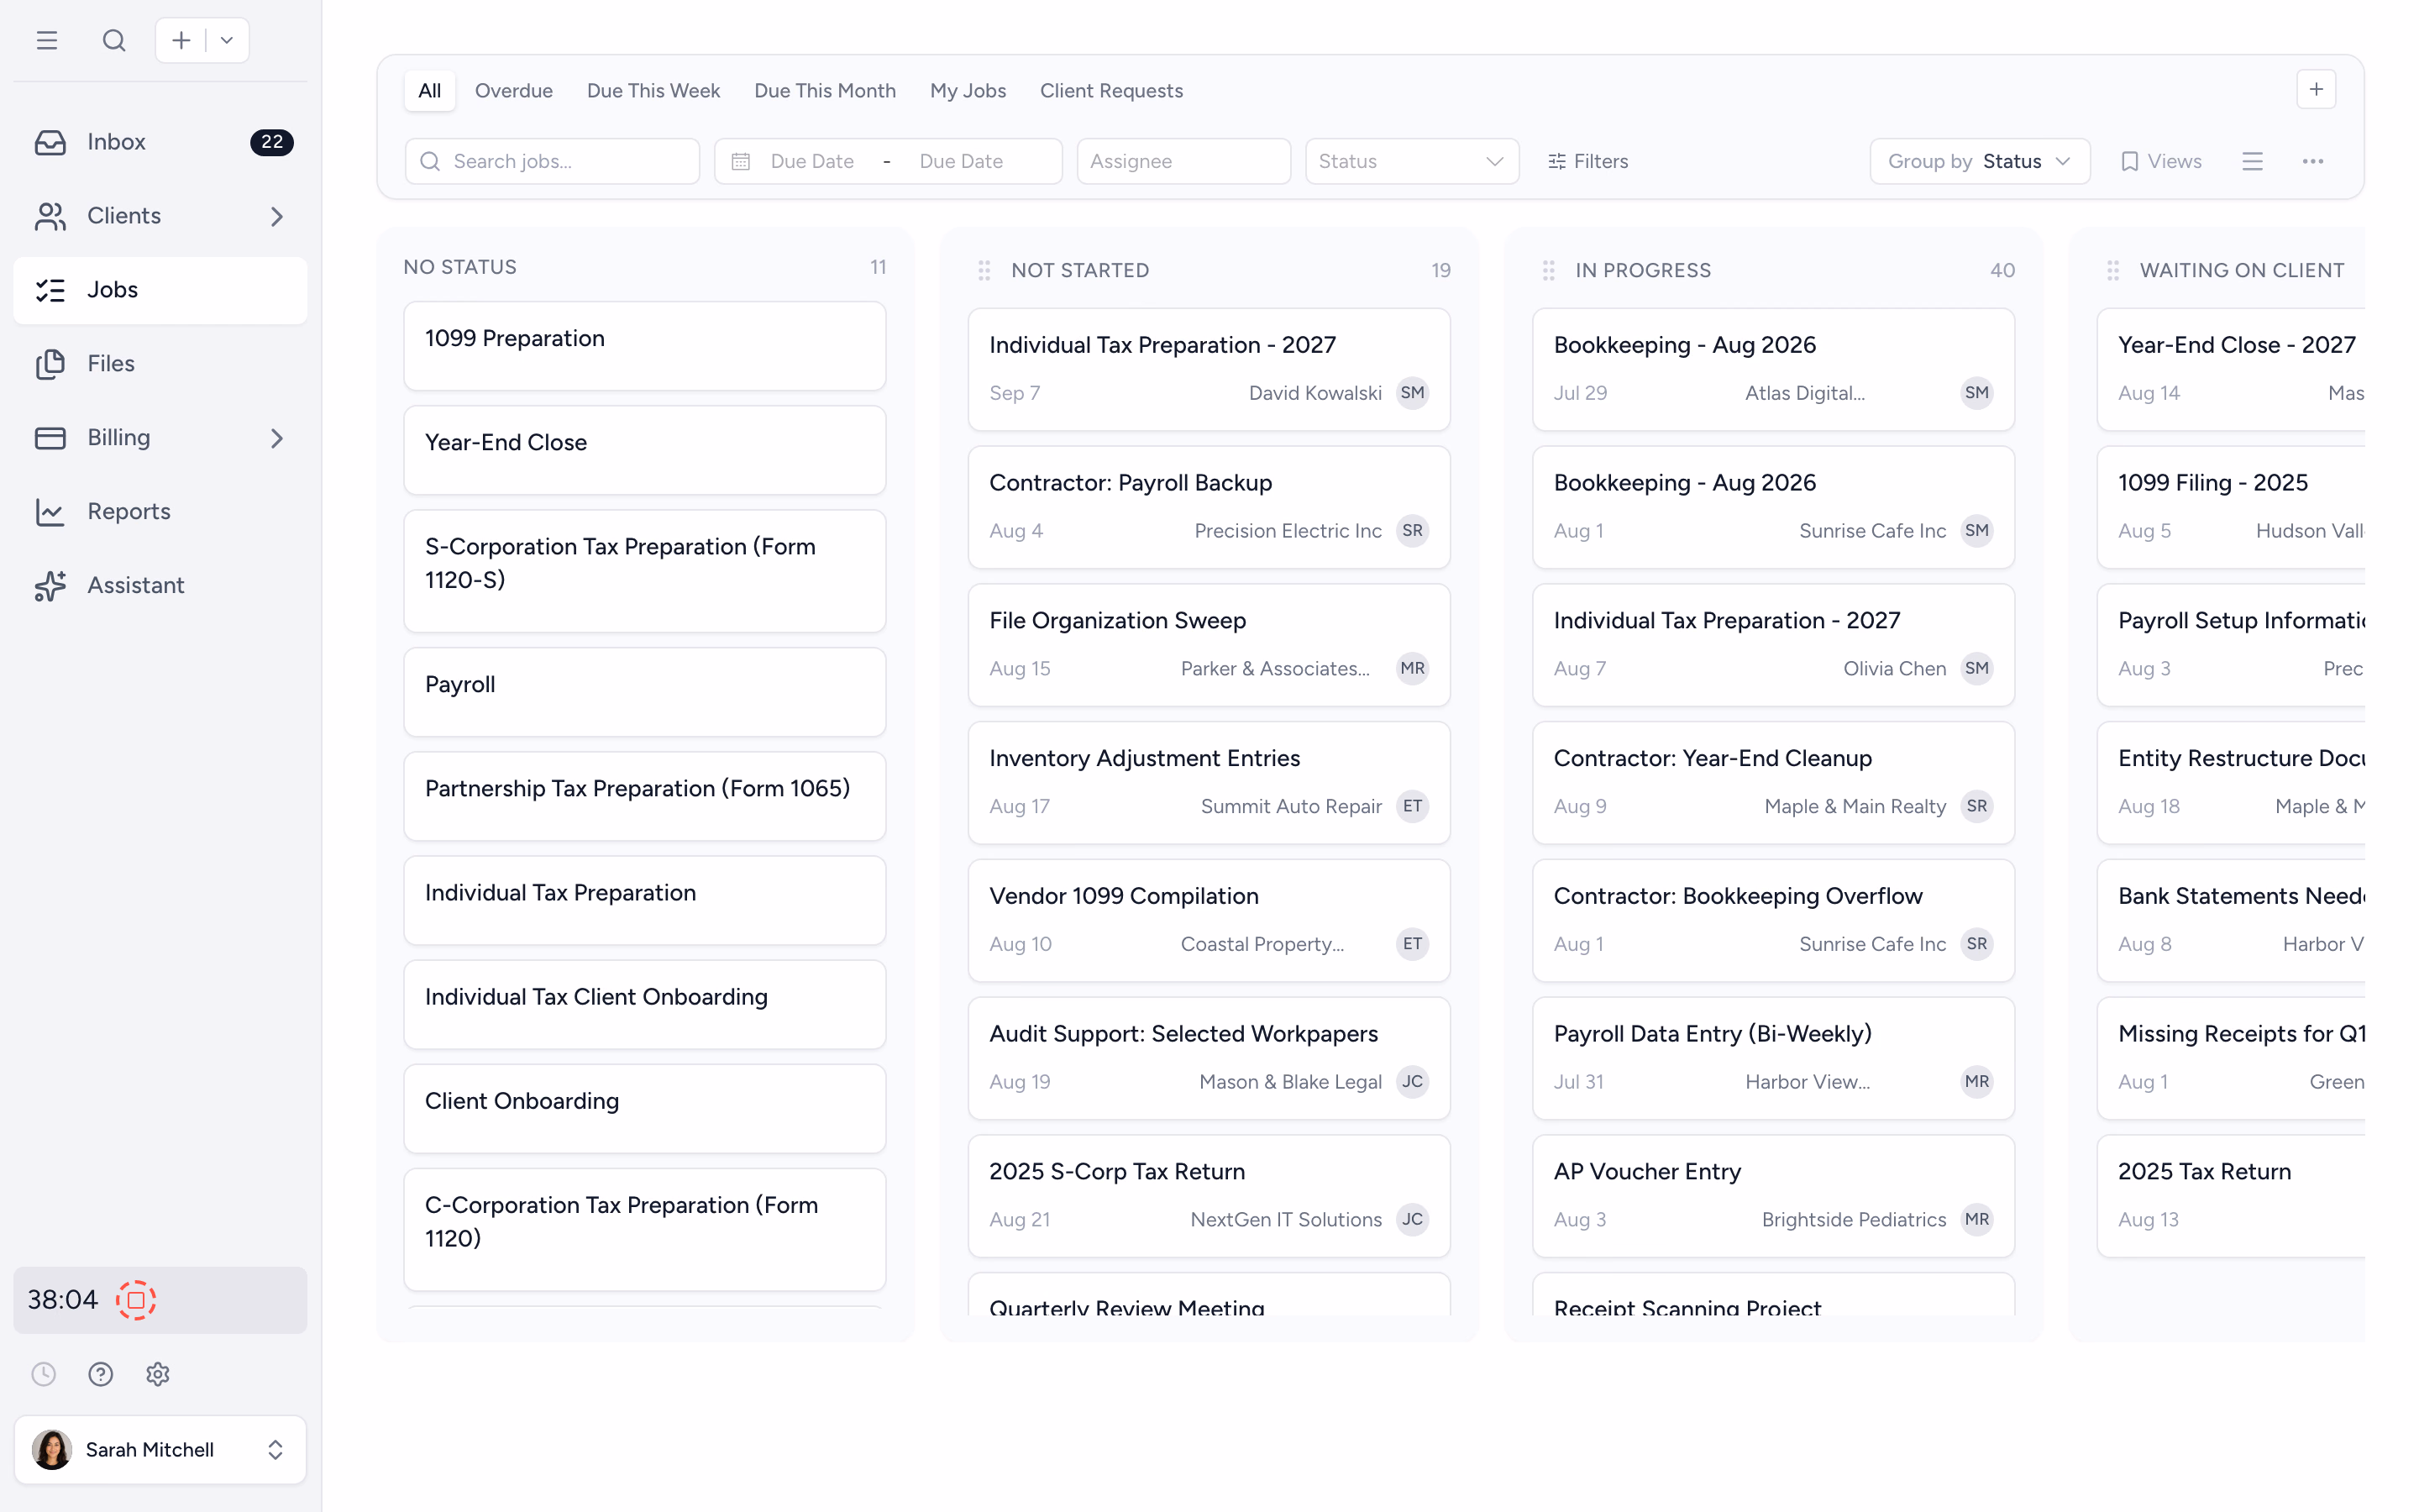Open the Assignee filter
This screenshot has height=1512, width=2419.
tap(1184, 161)
